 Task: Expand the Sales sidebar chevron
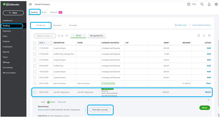(24, 36)
